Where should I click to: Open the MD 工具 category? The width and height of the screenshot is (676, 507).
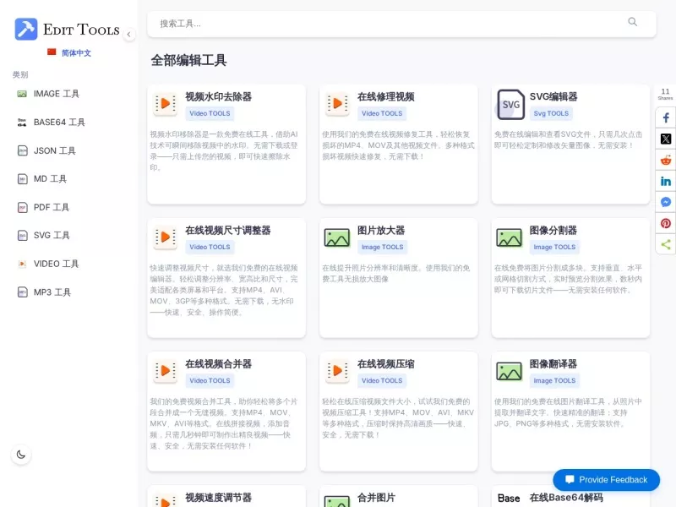[x=50, y=179]
